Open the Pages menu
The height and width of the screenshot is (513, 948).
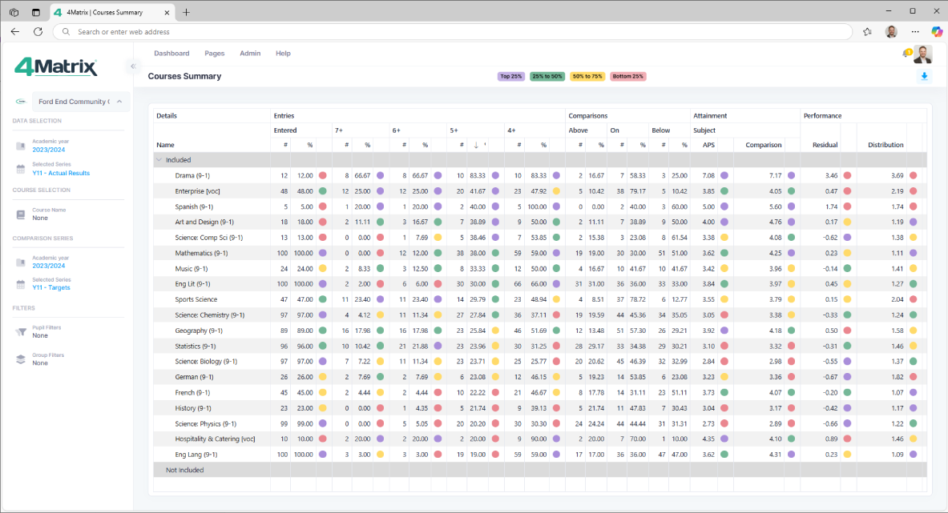[214, 54]
